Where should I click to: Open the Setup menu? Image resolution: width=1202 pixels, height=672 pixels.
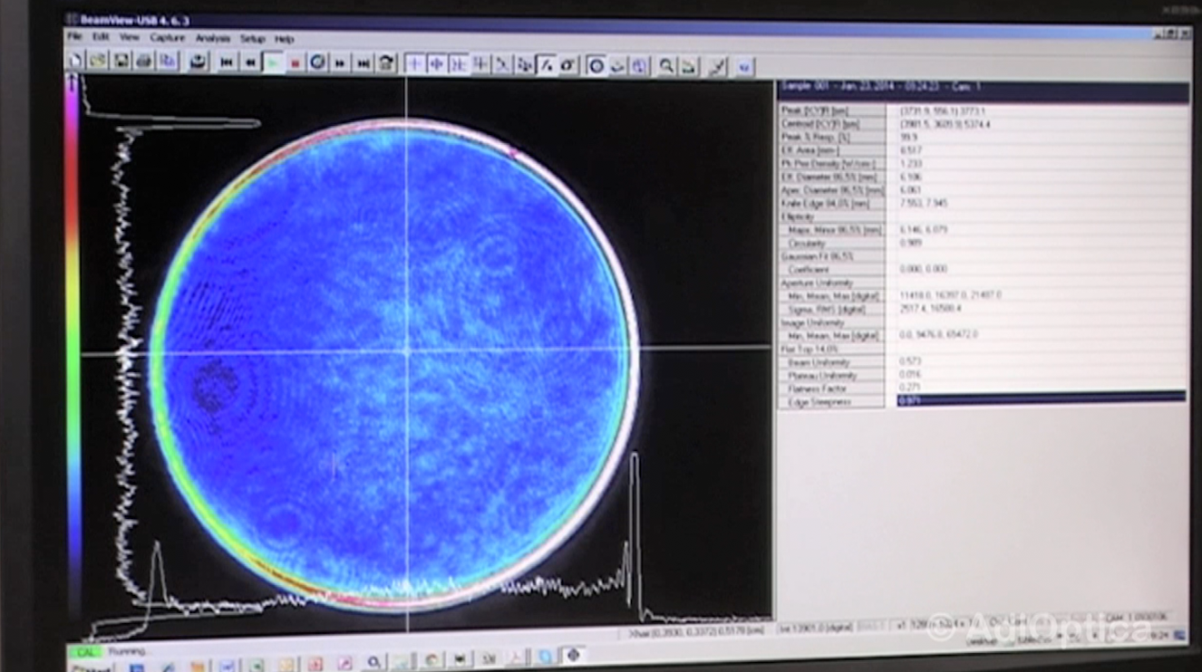(253, 39)
